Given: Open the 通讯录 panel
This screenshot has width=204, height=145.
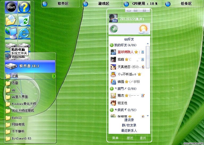Looking at the screenshot, I should pos(129,120).
